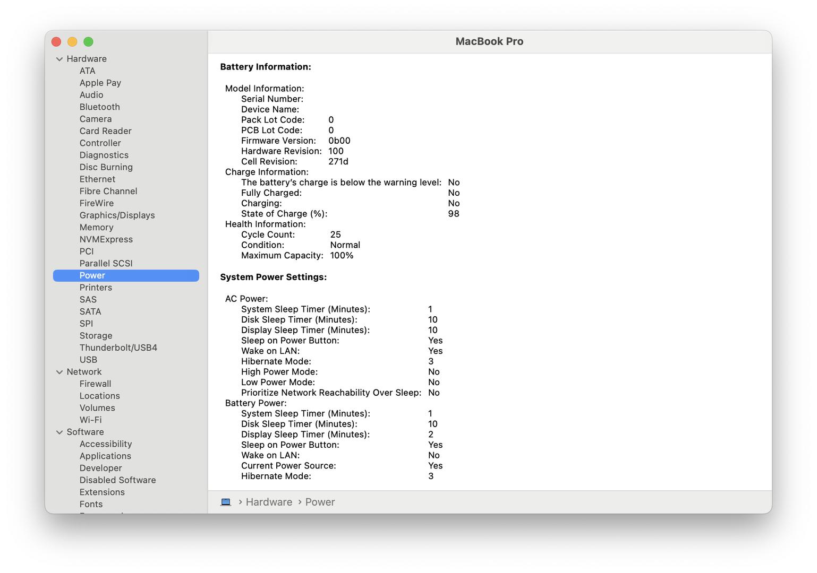817x573 pixels.
Task: Select Fonts in sidebar
Action: point(91,505)
